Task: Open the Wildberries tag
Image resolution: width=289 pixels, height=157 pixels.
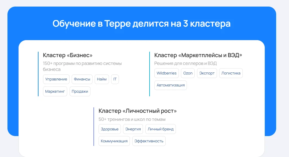Action: (166, 73)
